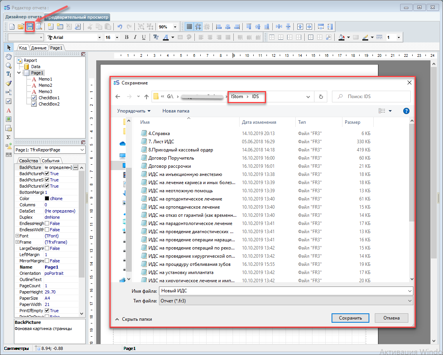This screenshot has height=355, width=443.
Task: Click the Preview report magnifier icon
Action: click(39, 26)
